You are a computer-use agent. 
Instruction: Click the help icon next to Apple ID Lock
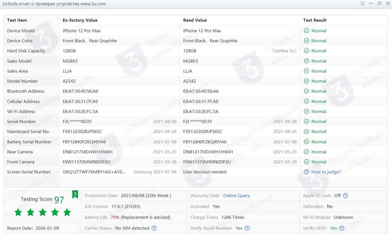tap(345, 196)
